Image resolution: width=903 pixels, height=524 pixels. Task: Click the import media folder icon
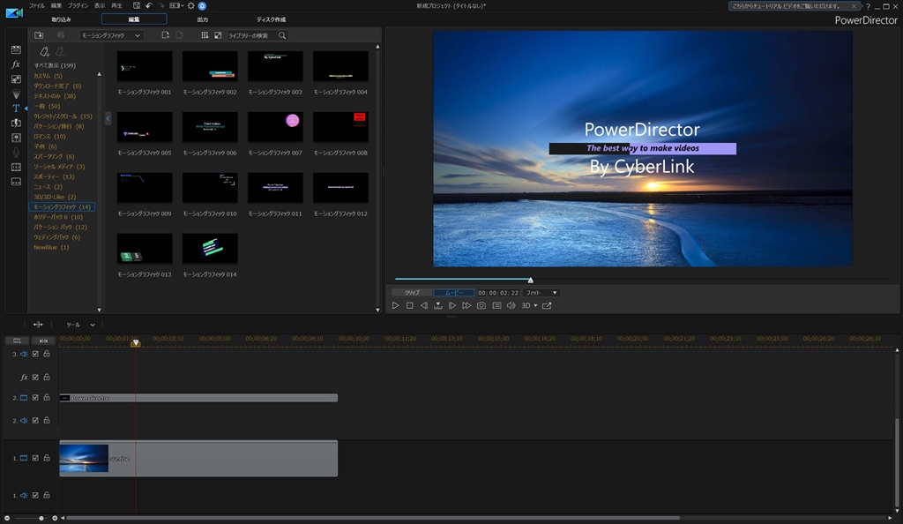tap(39, 35)
